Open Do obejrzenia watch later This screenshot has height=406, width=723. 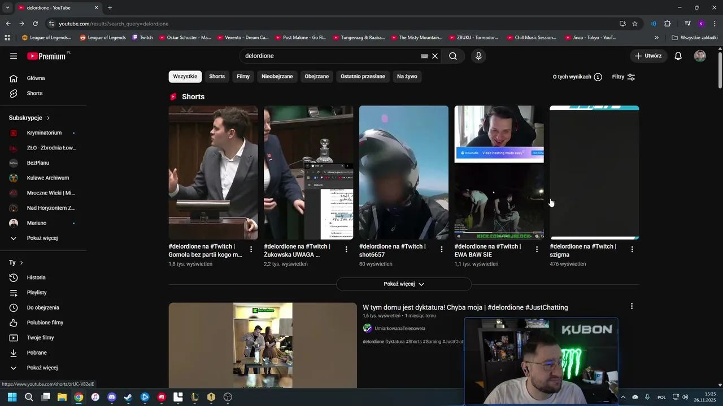point(43,307)
